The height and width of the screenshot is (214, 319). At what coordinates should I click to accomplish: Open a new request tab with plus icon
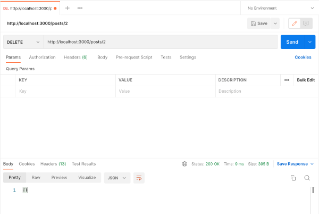pyautogui.click(x=67, y=8)
